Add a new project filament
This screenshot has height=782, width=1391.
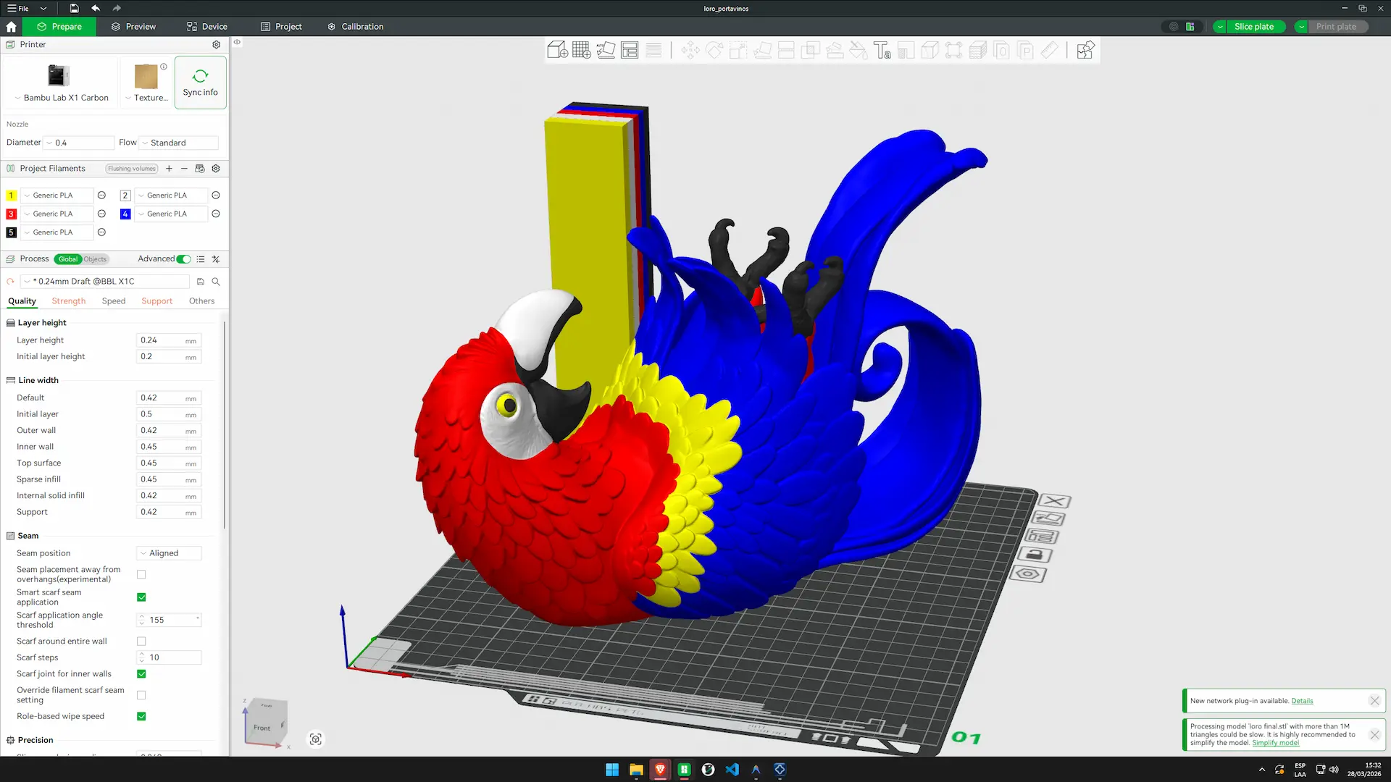[x=169, y=169]
